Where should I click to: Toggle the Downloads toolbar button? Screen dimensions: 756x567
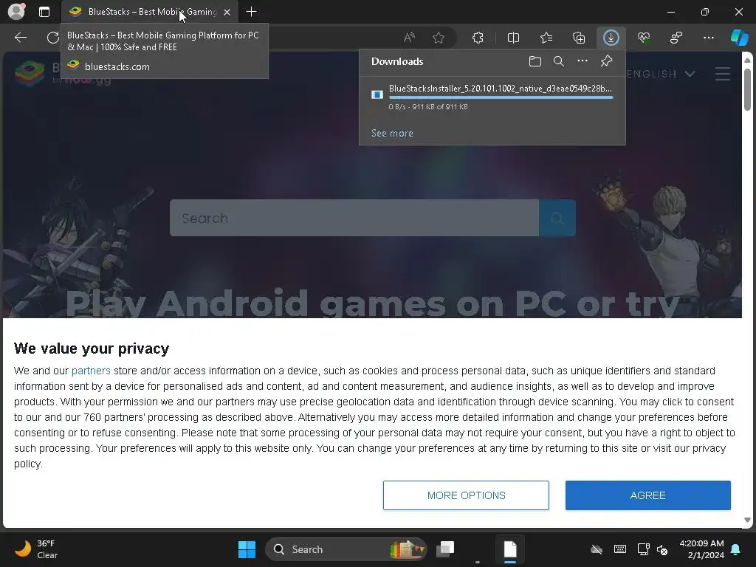[611, 37]
